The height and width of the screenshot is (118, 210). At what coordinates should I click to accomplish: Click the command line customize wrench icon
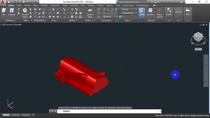pos(55,111)
